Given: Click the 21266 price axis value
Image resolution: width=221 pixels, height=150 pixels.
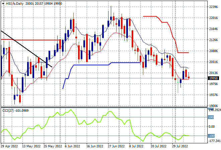Looking at the screenshot, I should (x=213, y=40).
